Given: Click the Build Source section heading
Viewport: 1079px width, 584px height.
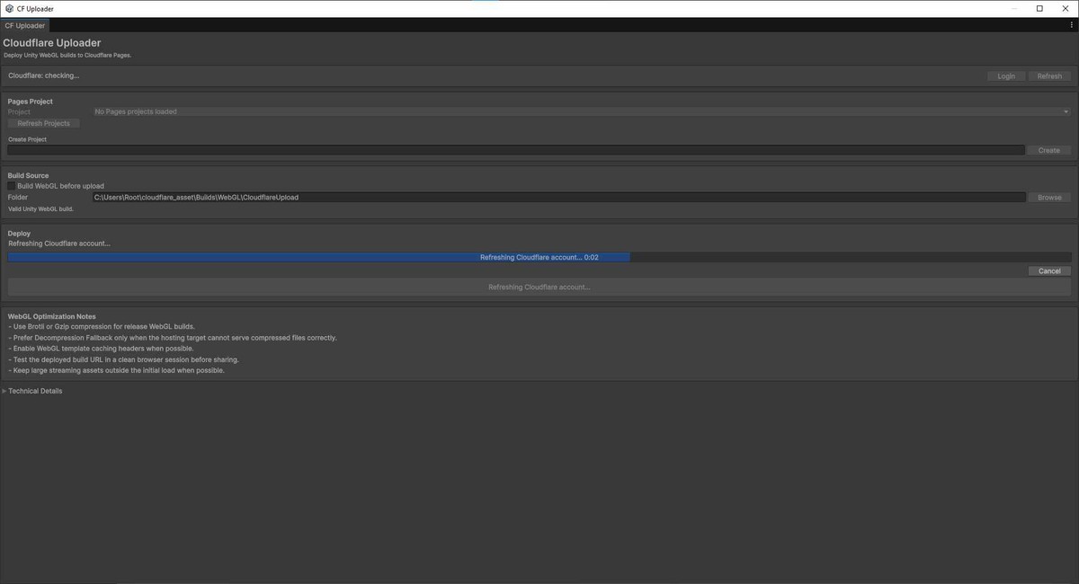Looking at the screenshot, I should click(29, 176).
